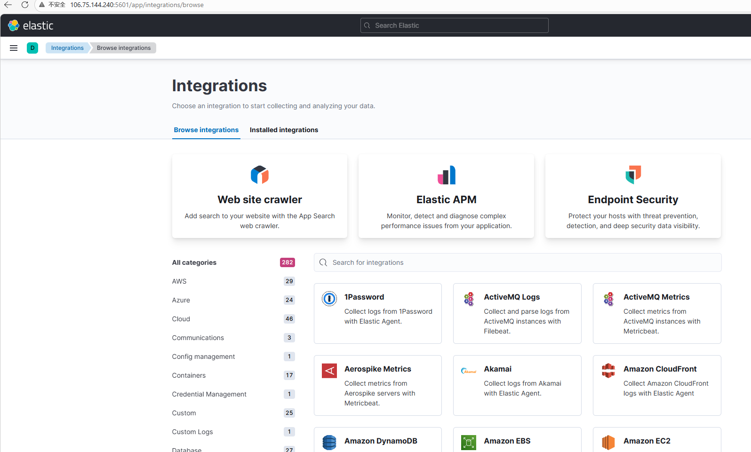
Task: Click the ActiveMQ Logs icon
Action: 469,299
